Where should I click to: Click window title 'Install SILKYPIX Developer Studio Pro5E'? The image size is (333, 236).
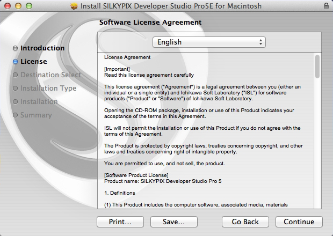171,6
